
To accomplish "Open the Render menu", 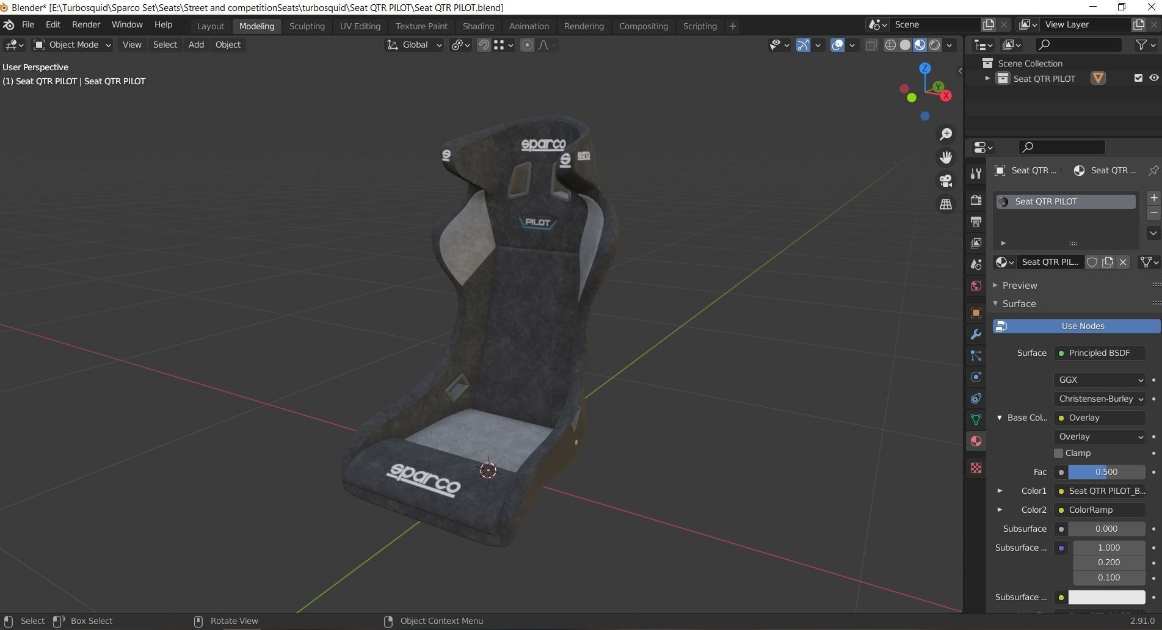I will pyautogui.click(x=86, y=25).
